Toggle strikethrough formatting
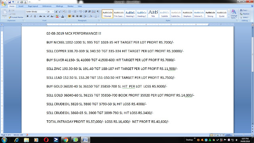 tap(40, 16)
